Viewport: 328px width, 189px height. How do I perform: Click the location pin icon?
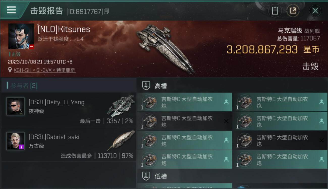pos(10,70)
